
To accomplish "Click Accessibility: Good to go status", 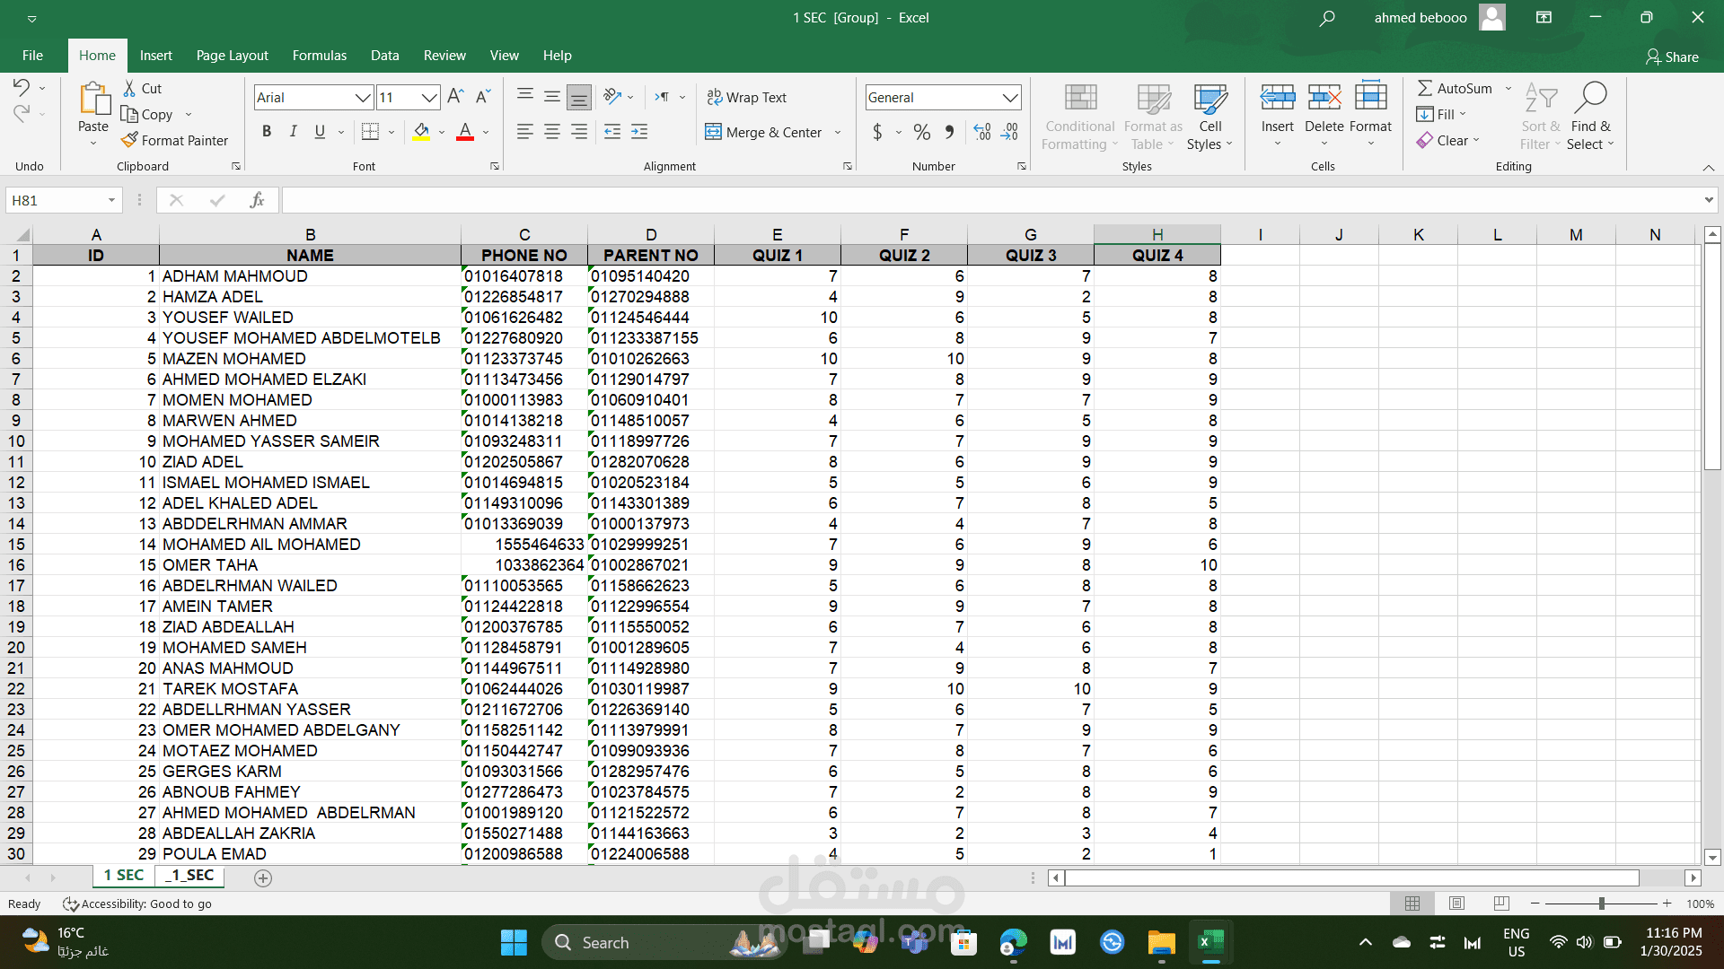I will (x=137, y=904).
